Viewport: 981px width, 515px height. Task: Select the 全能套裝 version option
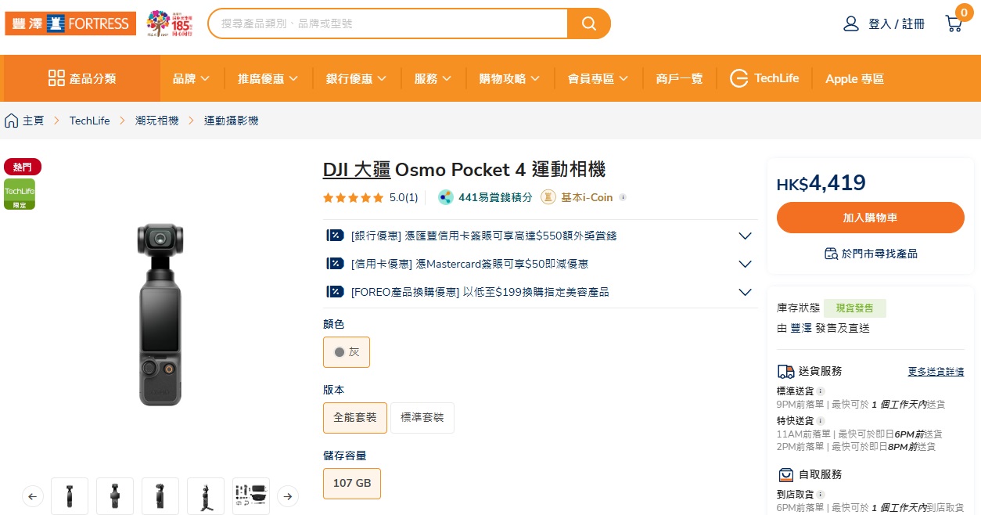(355, 418)
